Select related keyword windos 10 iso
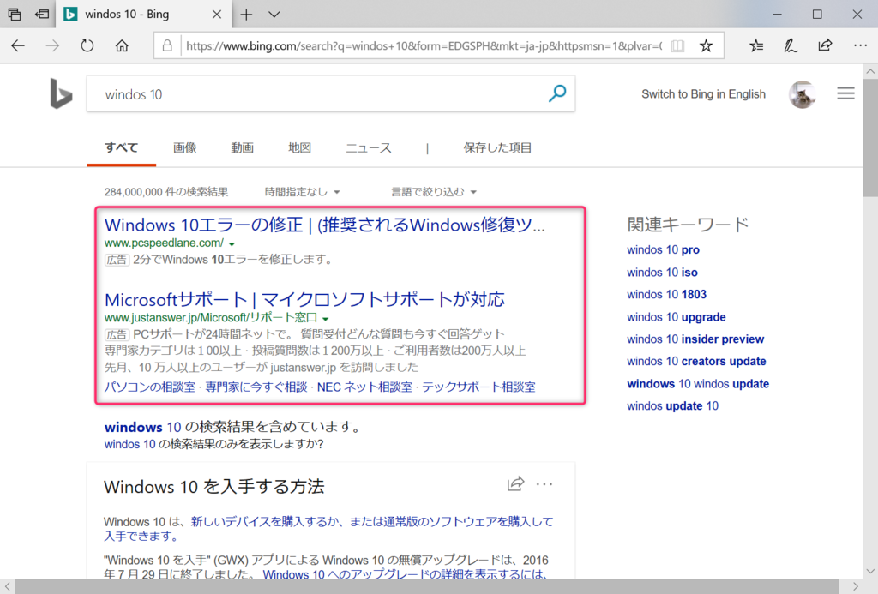 click(663, 272)
